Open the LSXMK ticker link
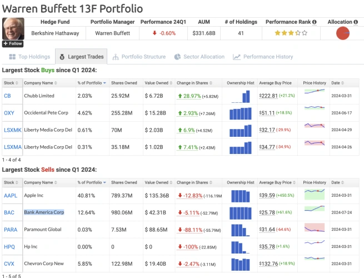The height and width of the screenshot is (278, 364). click(x=13, y=130)
